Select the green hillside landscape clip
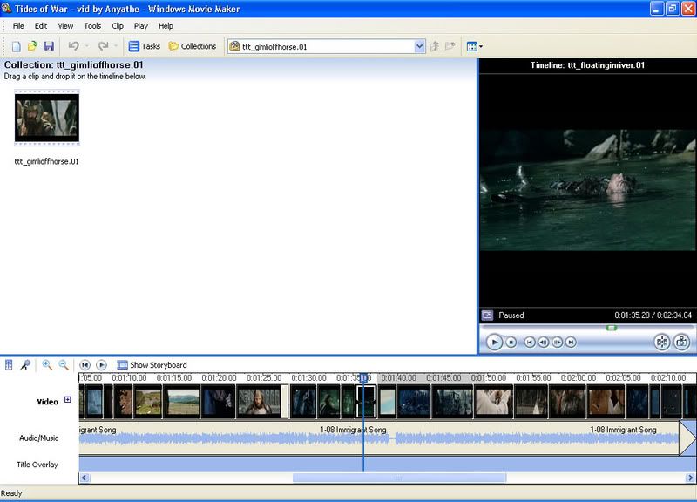 (x=148, y=402)
